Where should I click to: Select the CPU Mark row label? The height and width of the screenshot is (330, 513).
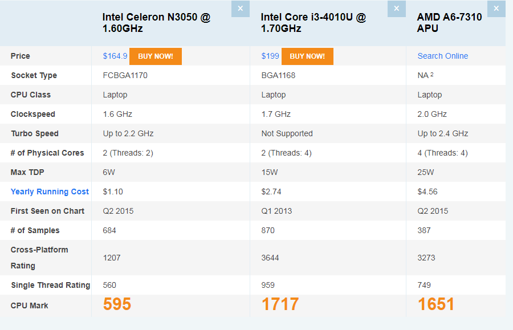tap(29, 305)
